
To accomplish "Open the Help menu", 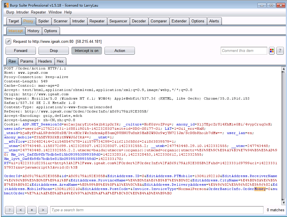I will coord(68,12).
